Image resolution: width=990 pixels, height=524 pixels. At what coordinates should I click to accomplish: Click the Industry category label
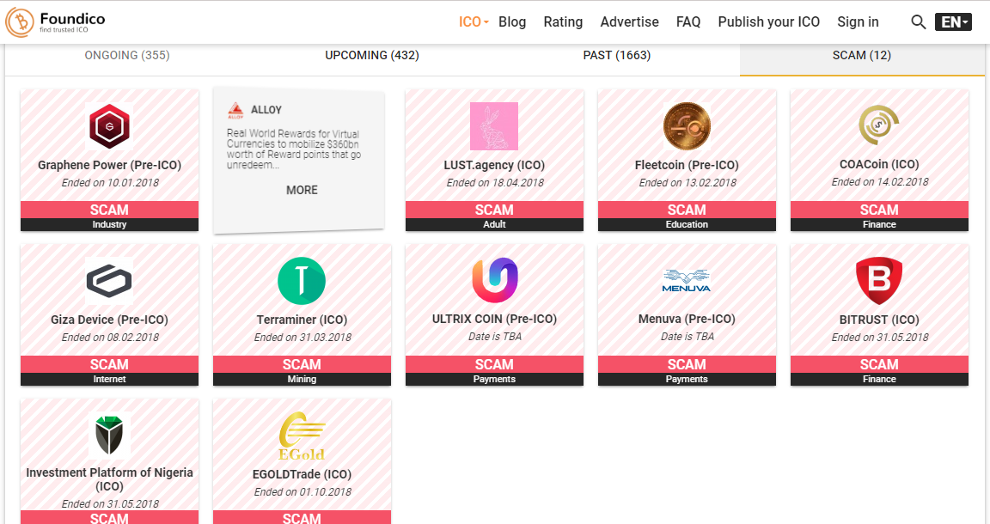click(109, 225)
